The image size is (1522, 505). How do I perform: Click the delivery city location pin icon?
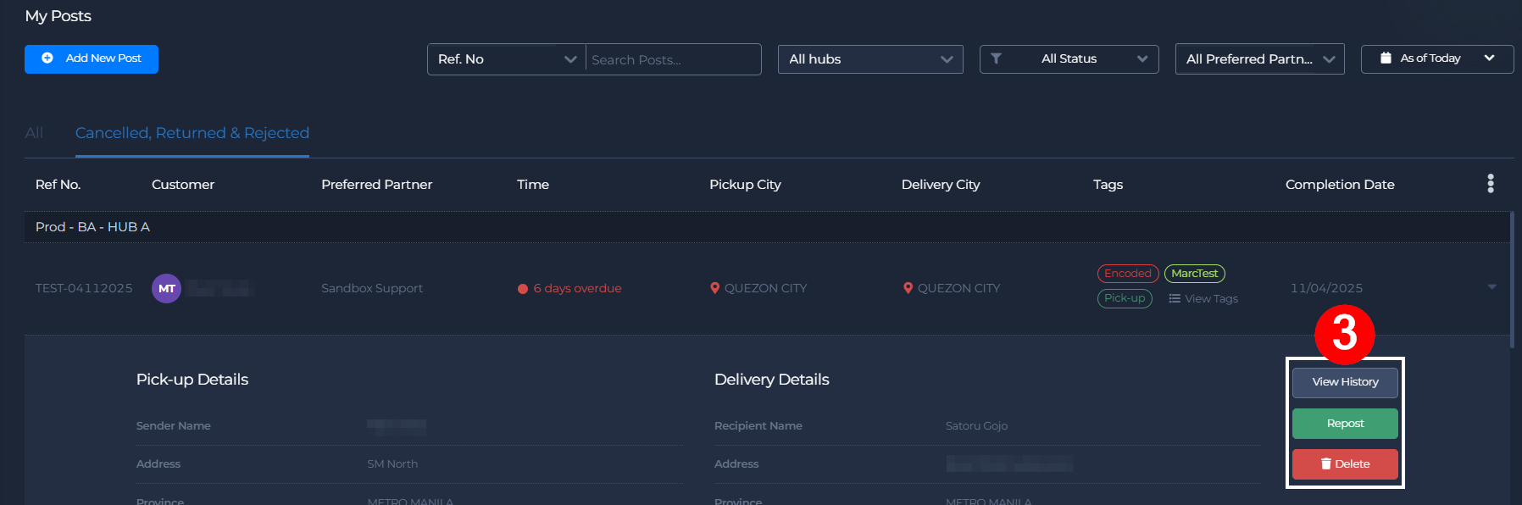[x=908, y=288]
